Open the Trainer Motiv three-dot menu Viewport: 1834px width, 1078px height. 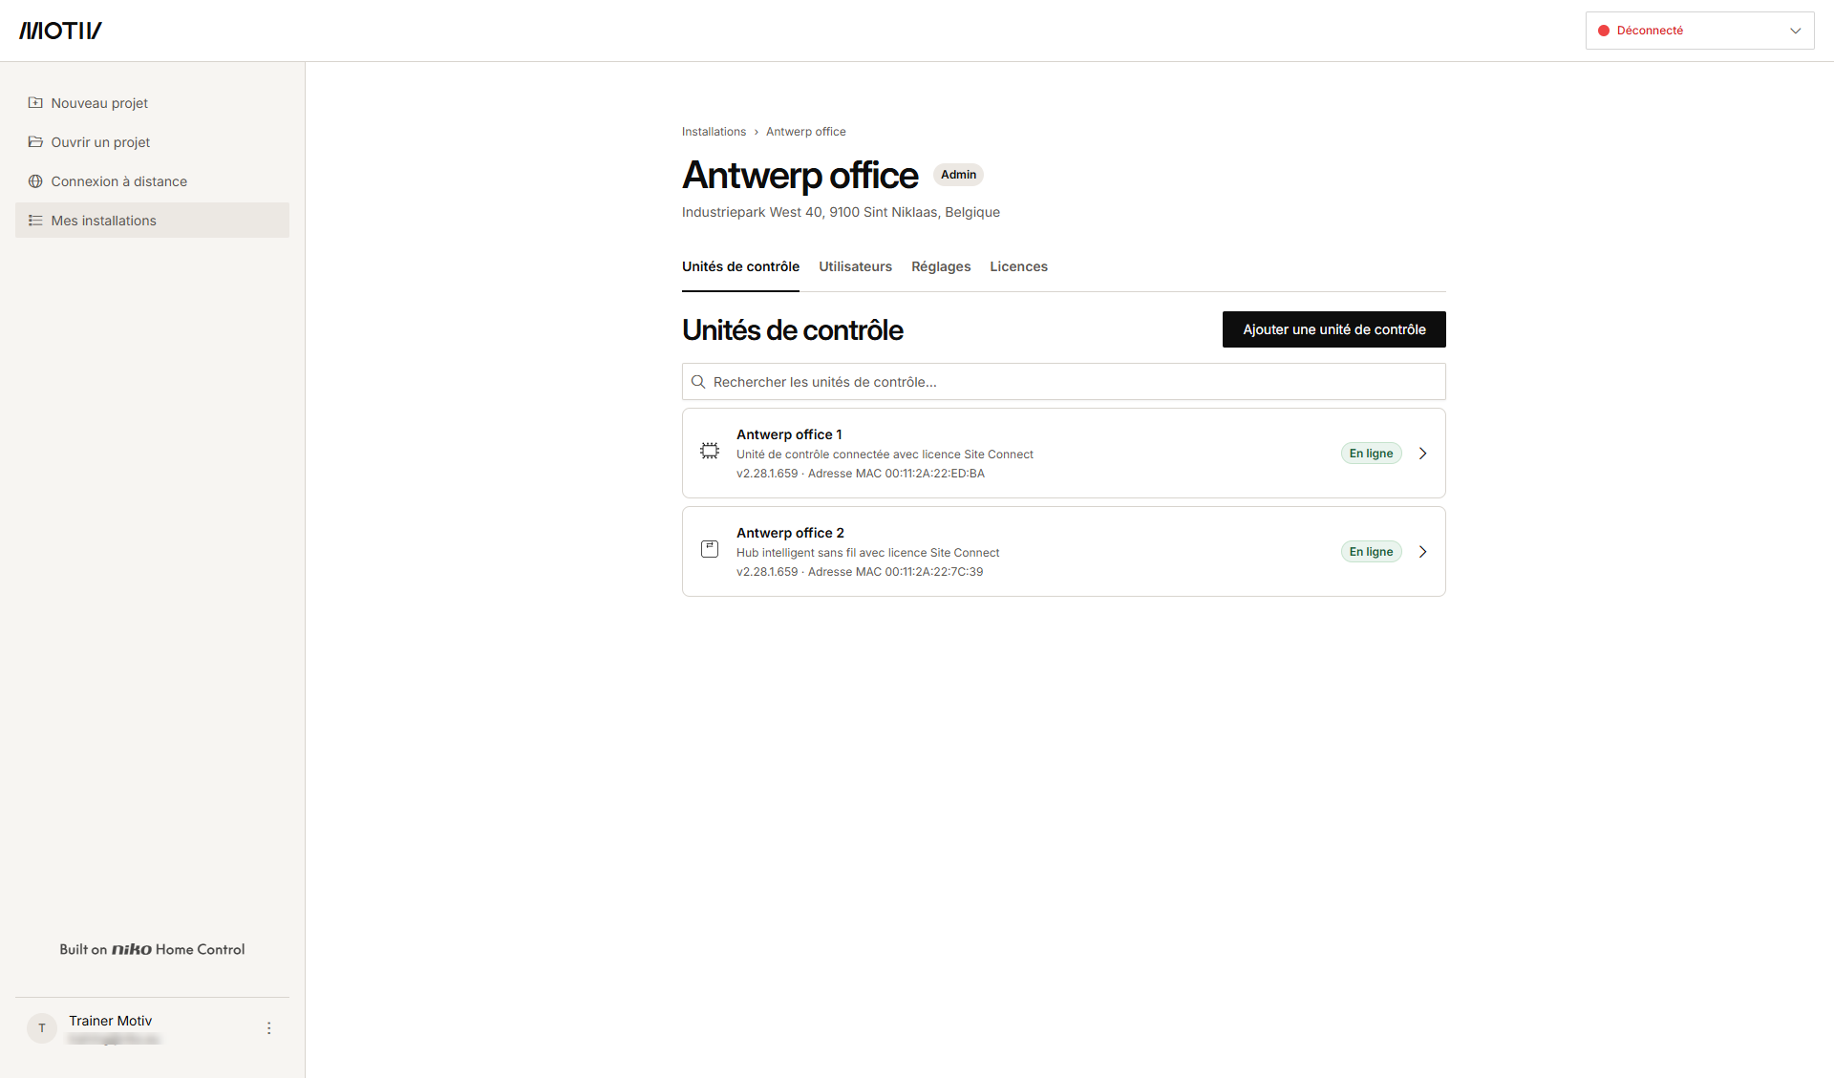tap(269, 1028)
